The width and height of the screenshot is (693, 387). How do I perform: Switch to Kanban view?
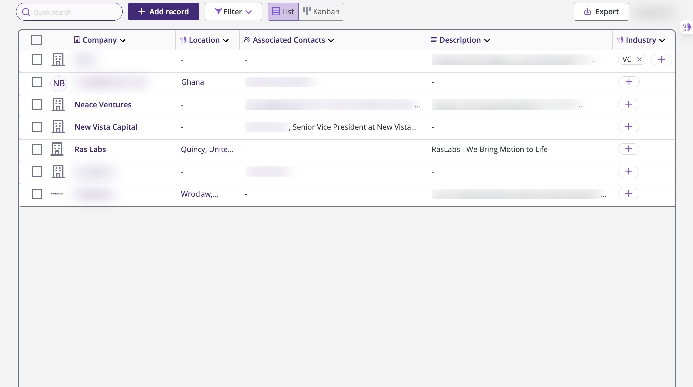pos(321,12)
